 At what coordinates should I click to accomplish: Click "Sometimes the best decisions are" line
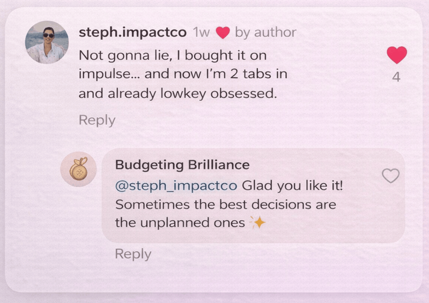point(226,204)
